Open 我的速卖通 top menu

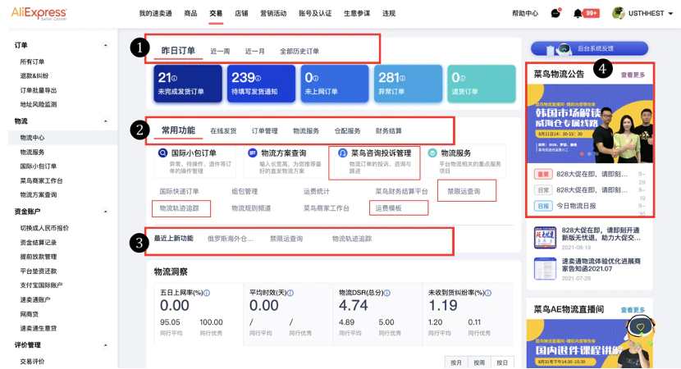pyautogui.click(x=156, y=13)
